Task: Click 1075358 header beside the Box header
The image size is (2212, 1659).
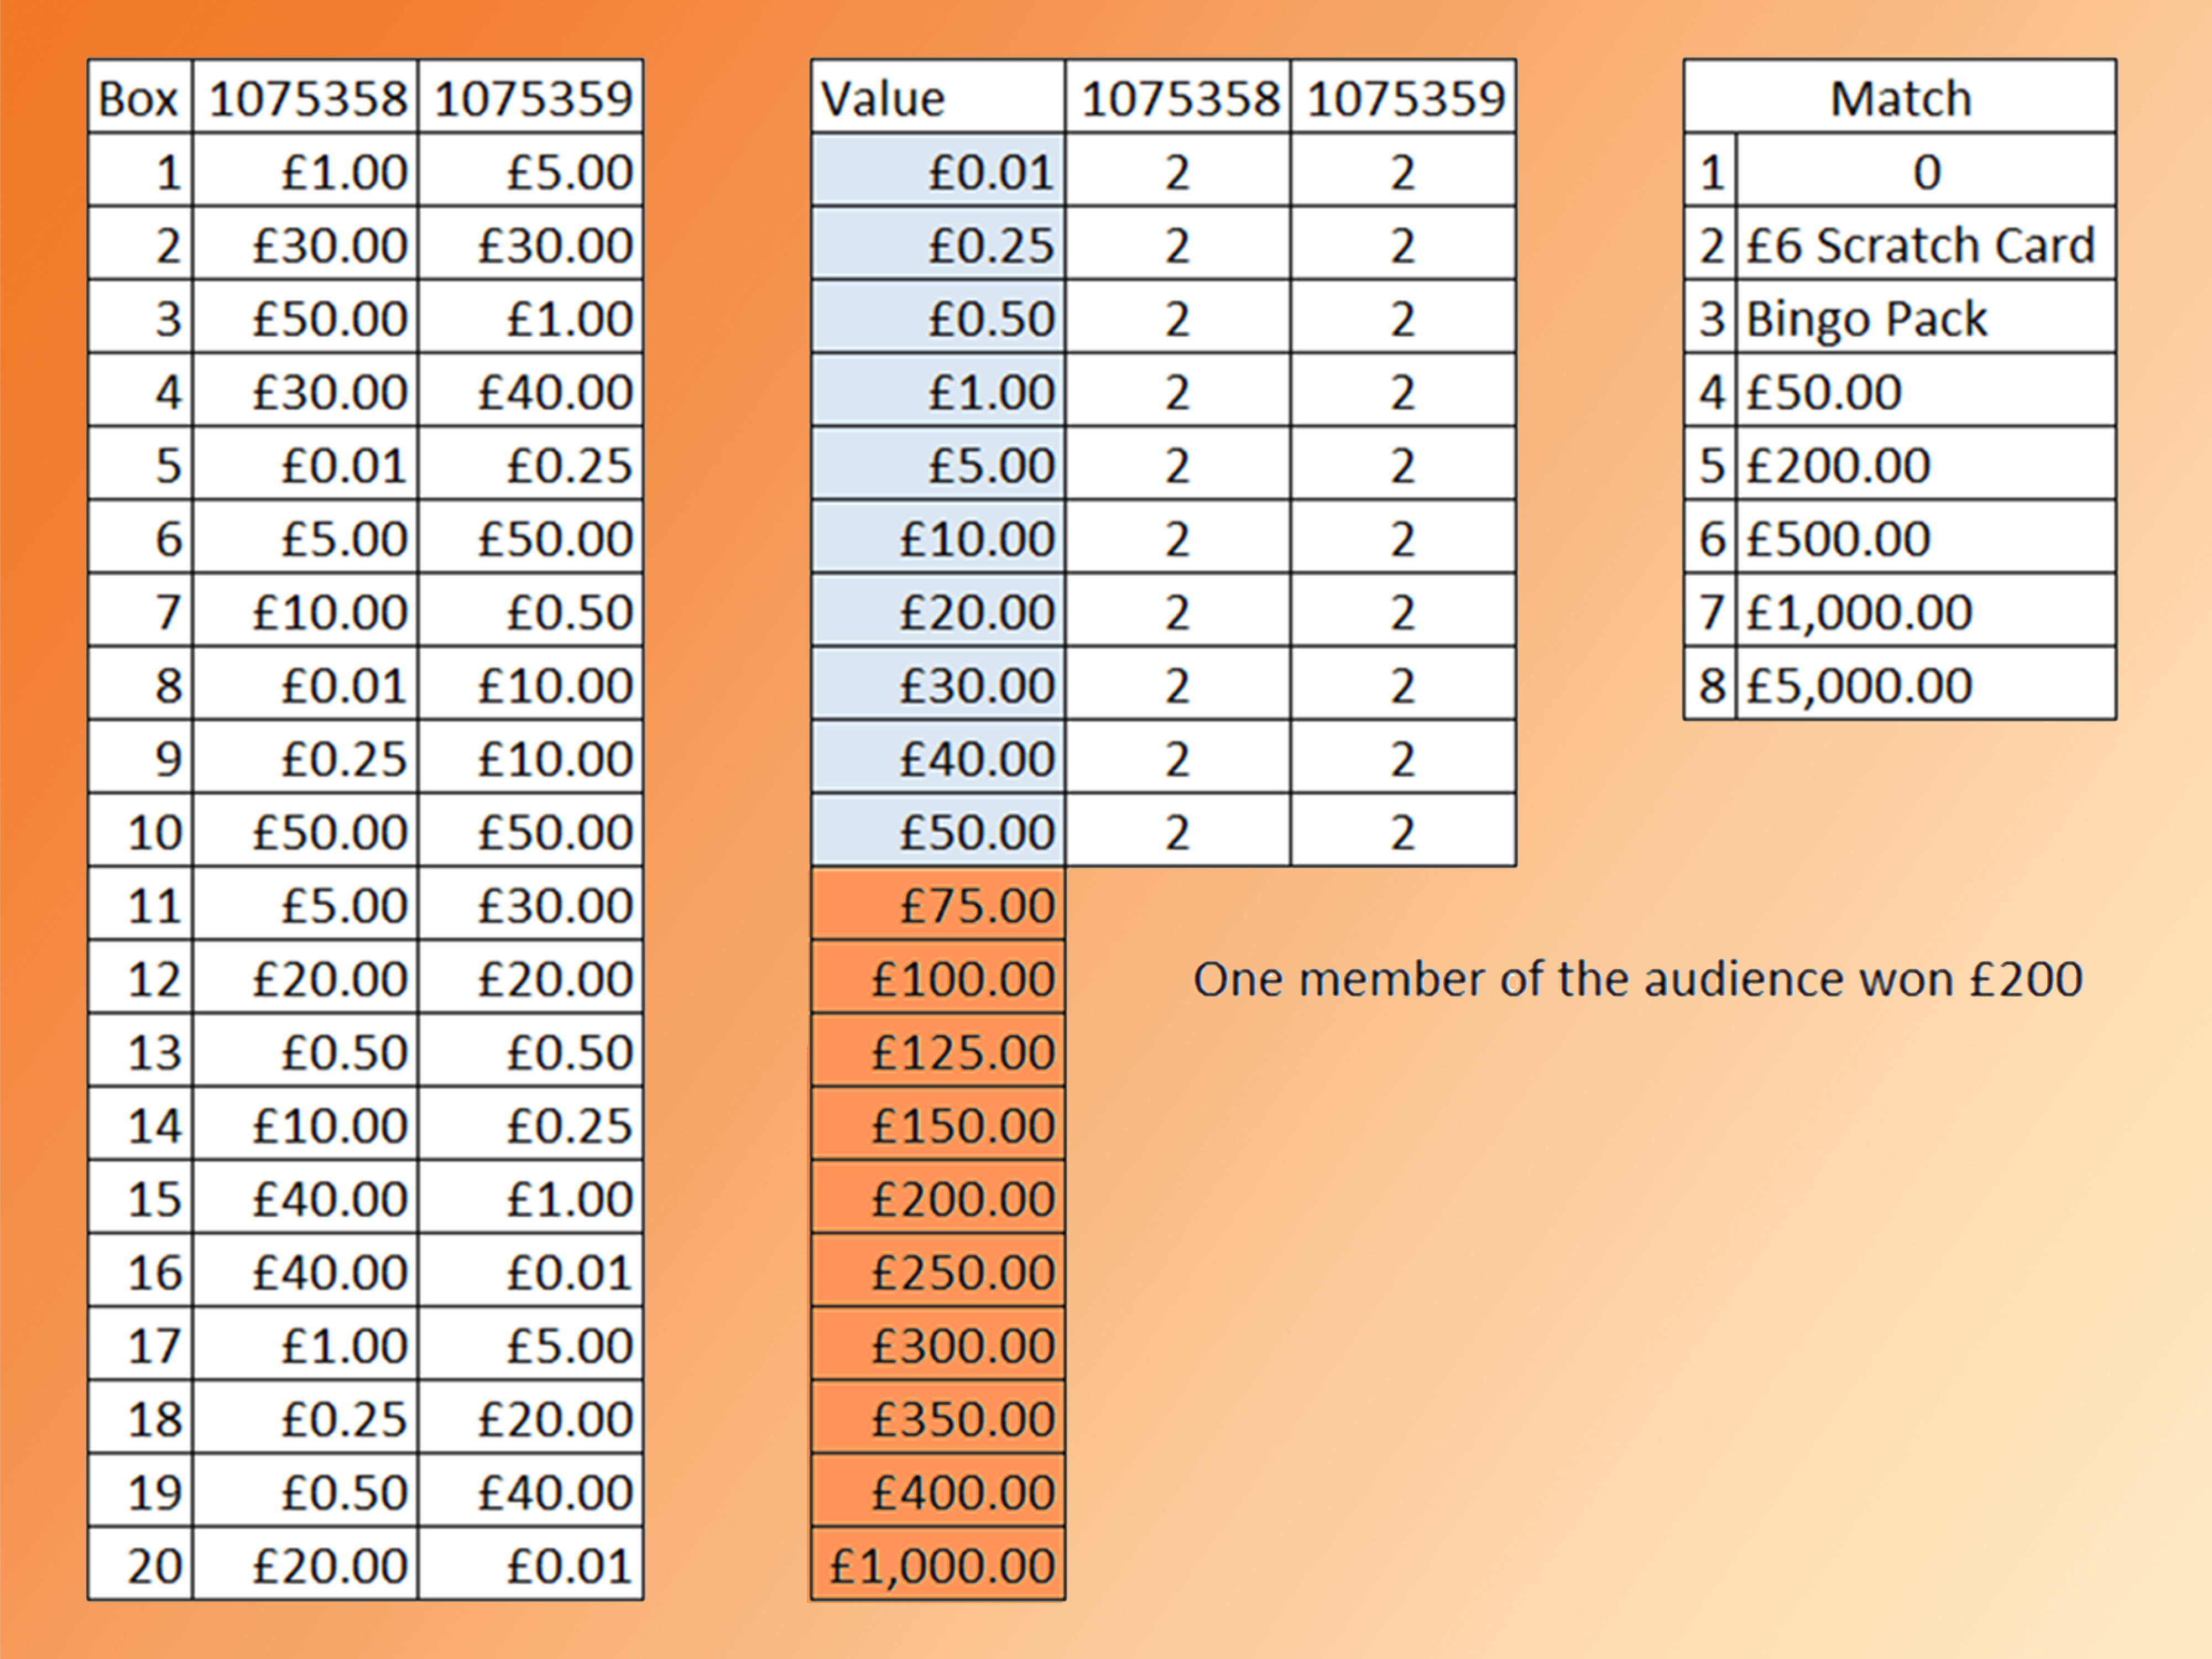Action: pyautogui.click(x=306, y=98)
